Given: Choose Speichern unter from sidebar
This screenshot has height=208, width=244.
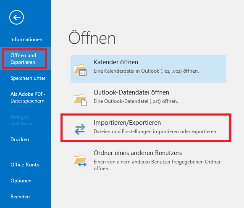Looking at the screenshot, I should pyautogui.click(x=28, y=78).
